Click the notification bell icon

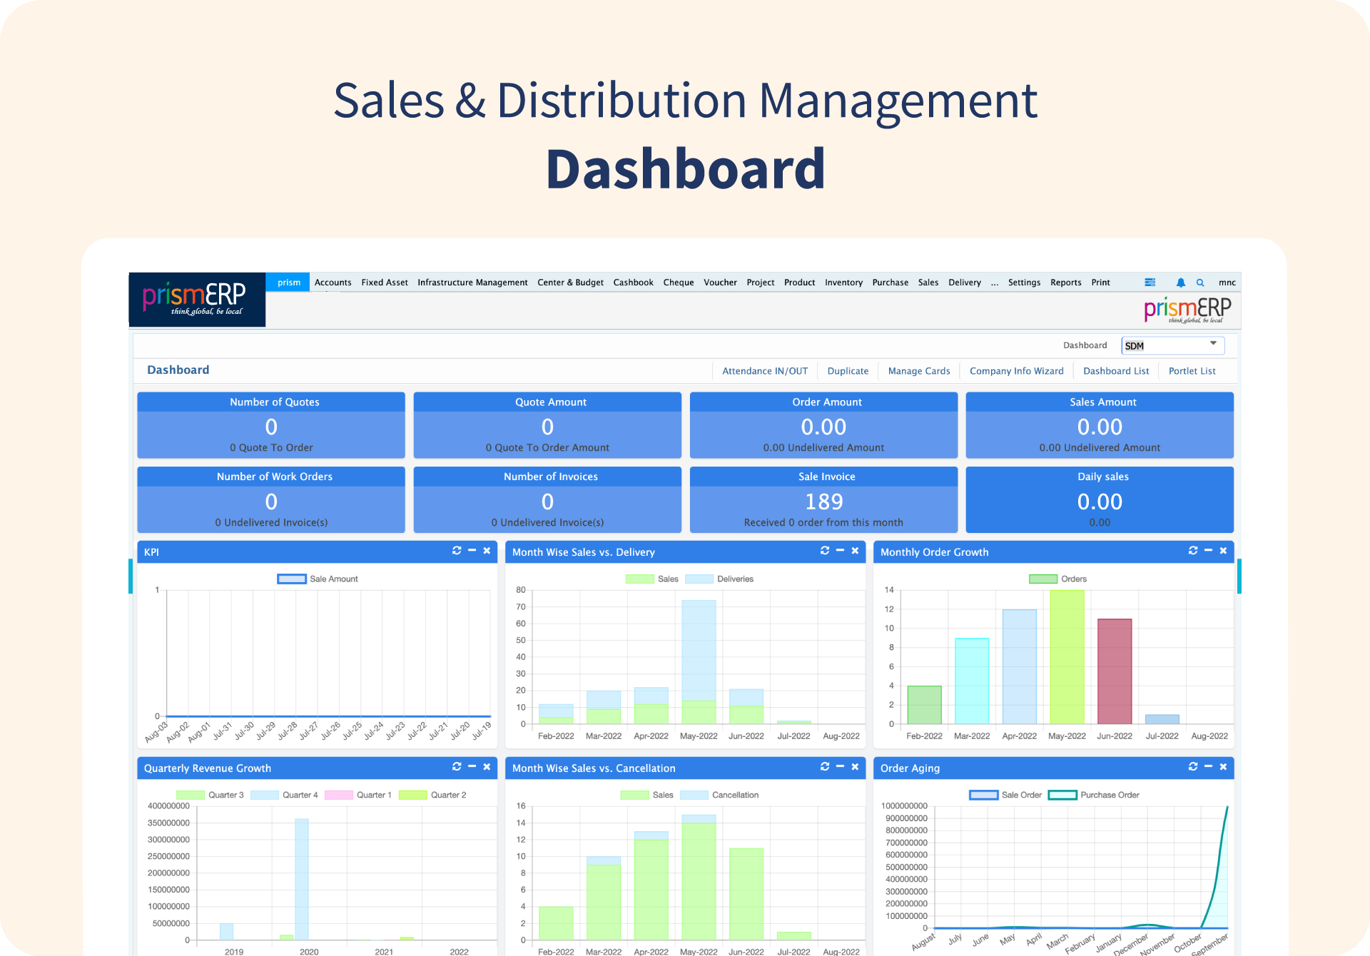point(1180,283)
